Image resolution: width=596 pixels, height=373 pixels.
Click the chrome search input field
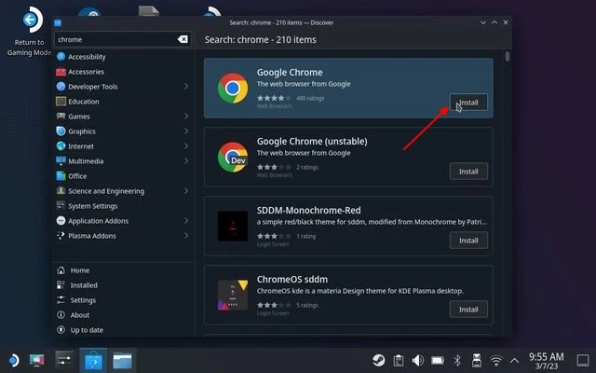122,39
